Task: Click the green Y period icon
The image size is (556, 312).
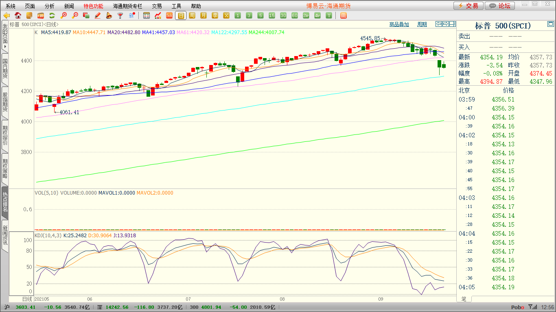Action: click(329, 15)
